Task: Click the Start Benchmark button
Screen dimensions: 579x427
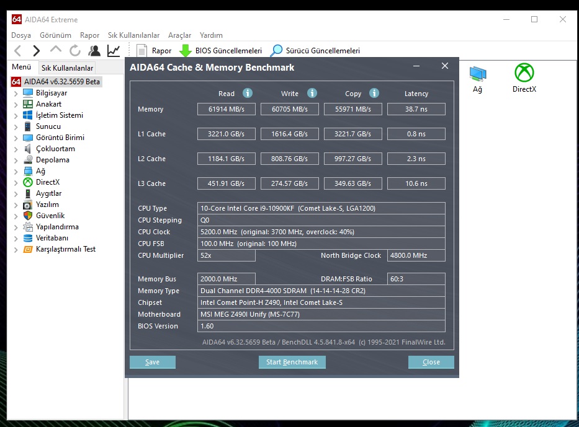Action: (x=292, y=362)
